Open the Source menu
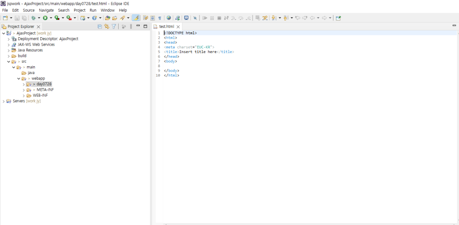This screenshot has height=225, width=459. click(x=28, y=10)
